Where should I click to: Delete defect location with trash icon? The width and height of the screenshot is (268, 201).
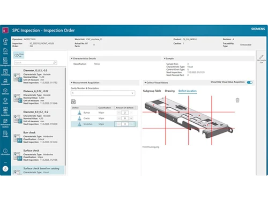237,100
